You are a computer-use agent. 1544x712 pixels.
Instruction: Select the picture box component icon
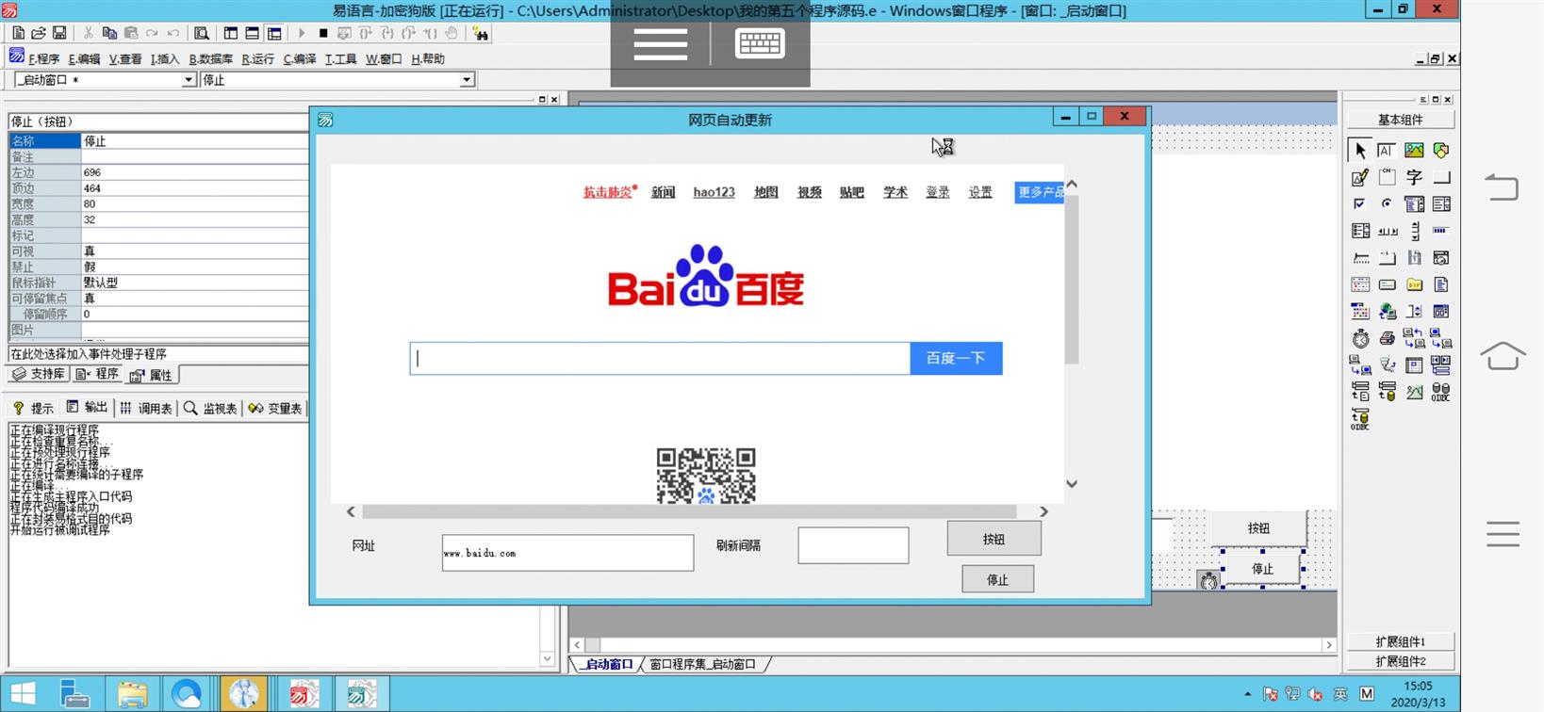1414,151
